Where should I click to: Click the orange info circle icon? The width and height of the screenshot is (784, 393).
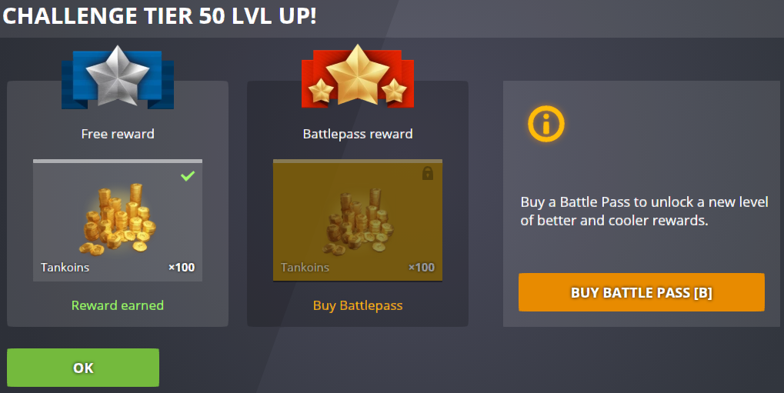click(546, 124)
